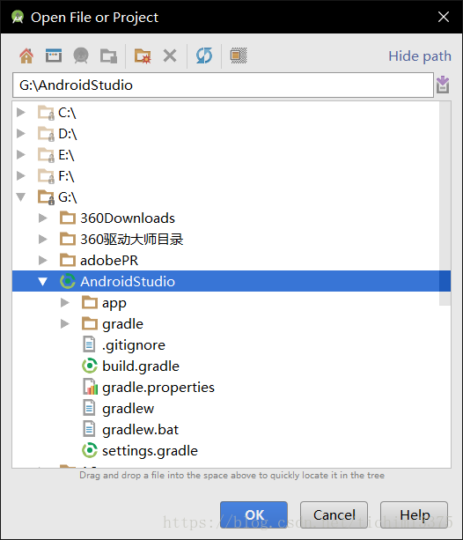Screen dimensions: 463x540
Task: Select the AndroidStudio row label
Action: point(128,281)
